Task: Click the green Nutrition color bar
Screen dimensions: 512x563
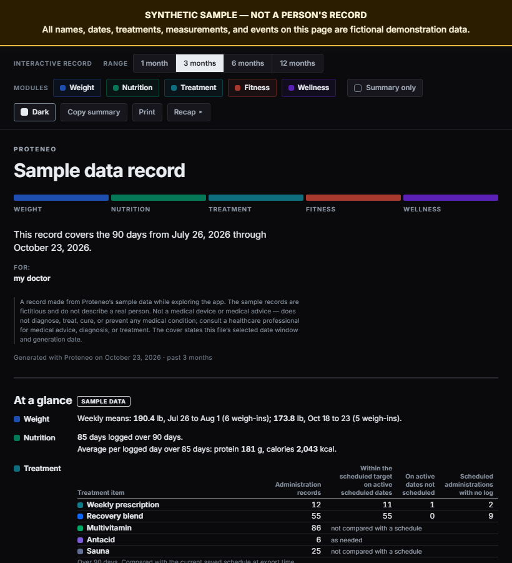Action: 159,198
